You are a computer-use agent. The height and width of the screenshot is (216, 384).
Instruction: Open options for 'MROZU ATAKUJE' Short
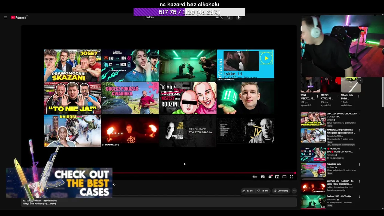[338, 97]
